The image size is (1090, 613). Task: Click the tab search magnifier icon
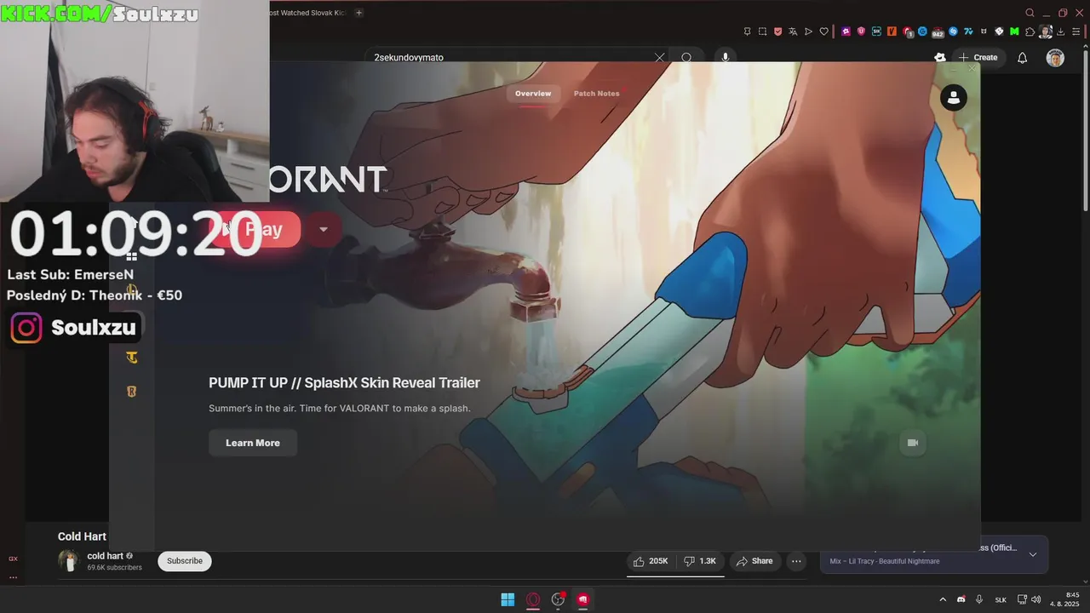[1030, 13]
